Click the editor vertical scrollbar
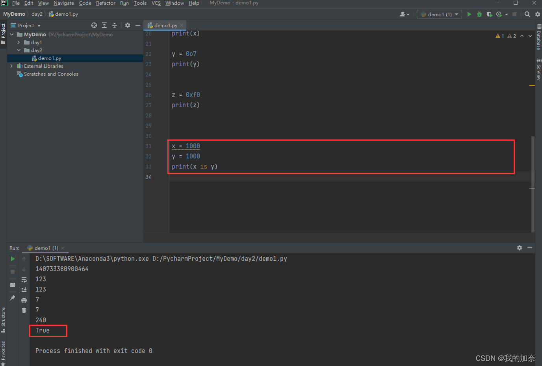542x366 pixels. coord(533,184)
